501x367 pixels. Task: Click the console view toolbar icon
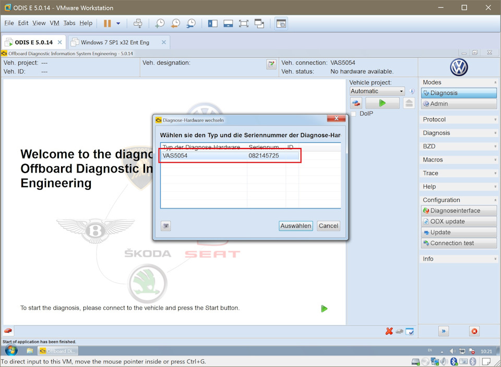281,23
